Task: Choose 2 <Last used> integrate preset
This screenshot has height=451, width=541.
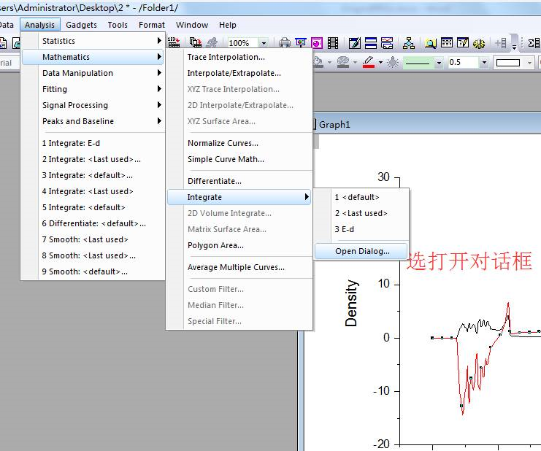Action: 361,213
